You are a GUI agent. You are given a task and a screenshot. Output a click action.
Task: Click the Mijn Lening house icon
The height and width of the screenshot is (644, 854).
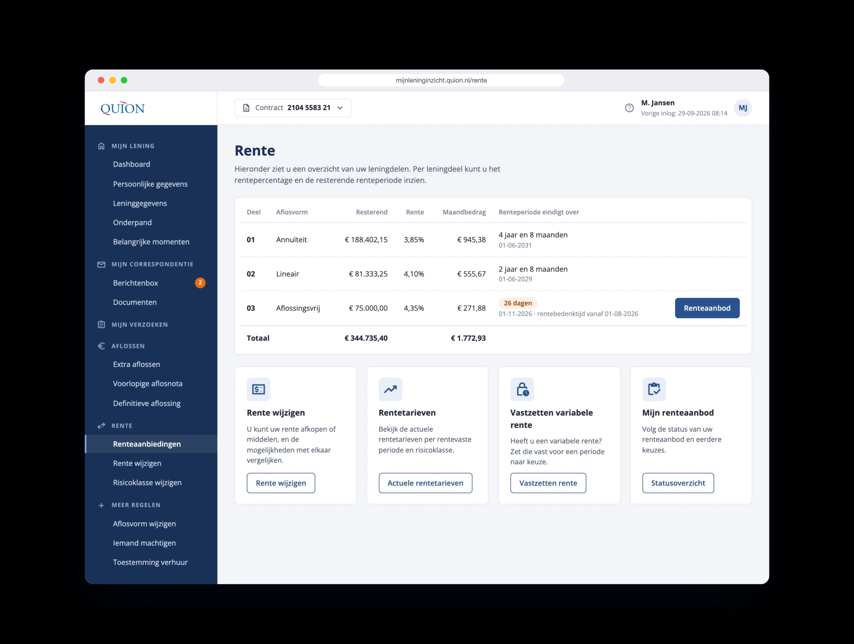pyautogui.click(x=101, y=146)
